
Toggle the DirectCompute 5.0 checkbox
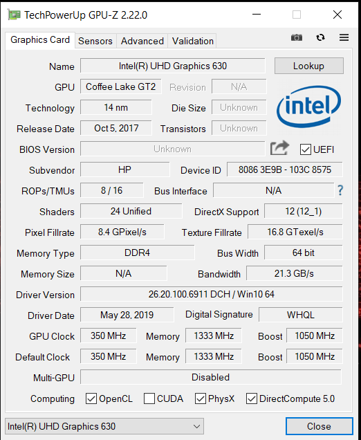click(252, 398)
